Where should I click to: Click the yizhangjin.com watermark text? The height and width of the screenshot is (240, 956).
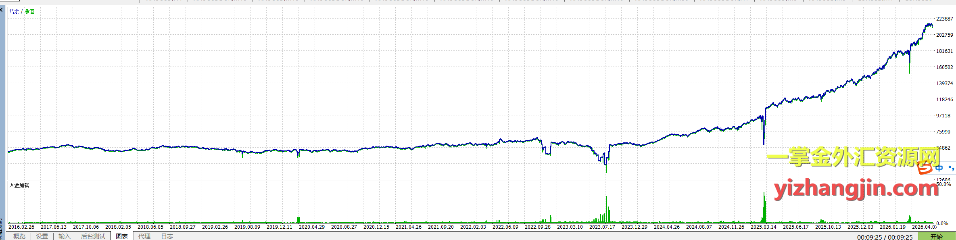coord(856,189)
